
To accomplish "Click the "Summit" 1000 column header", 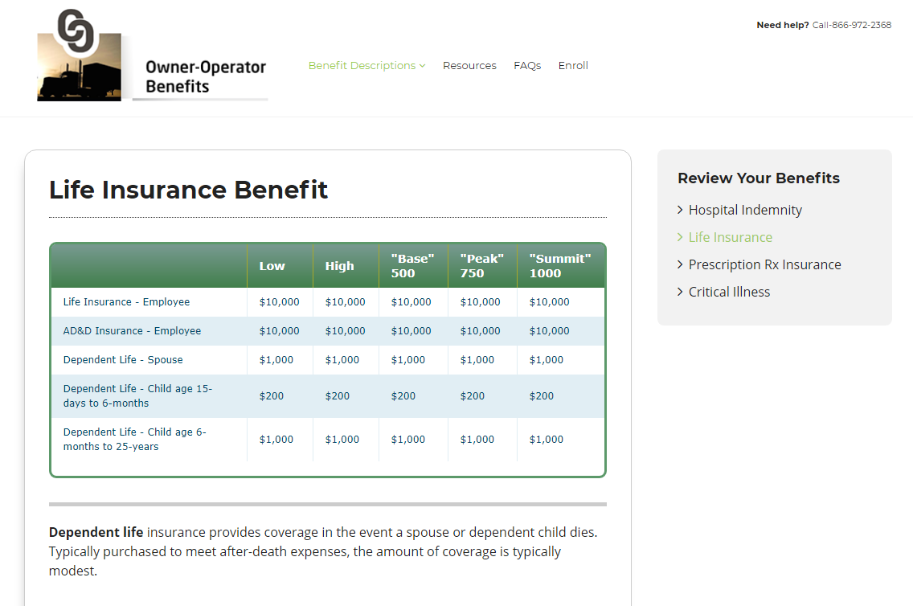I will 559,266.
